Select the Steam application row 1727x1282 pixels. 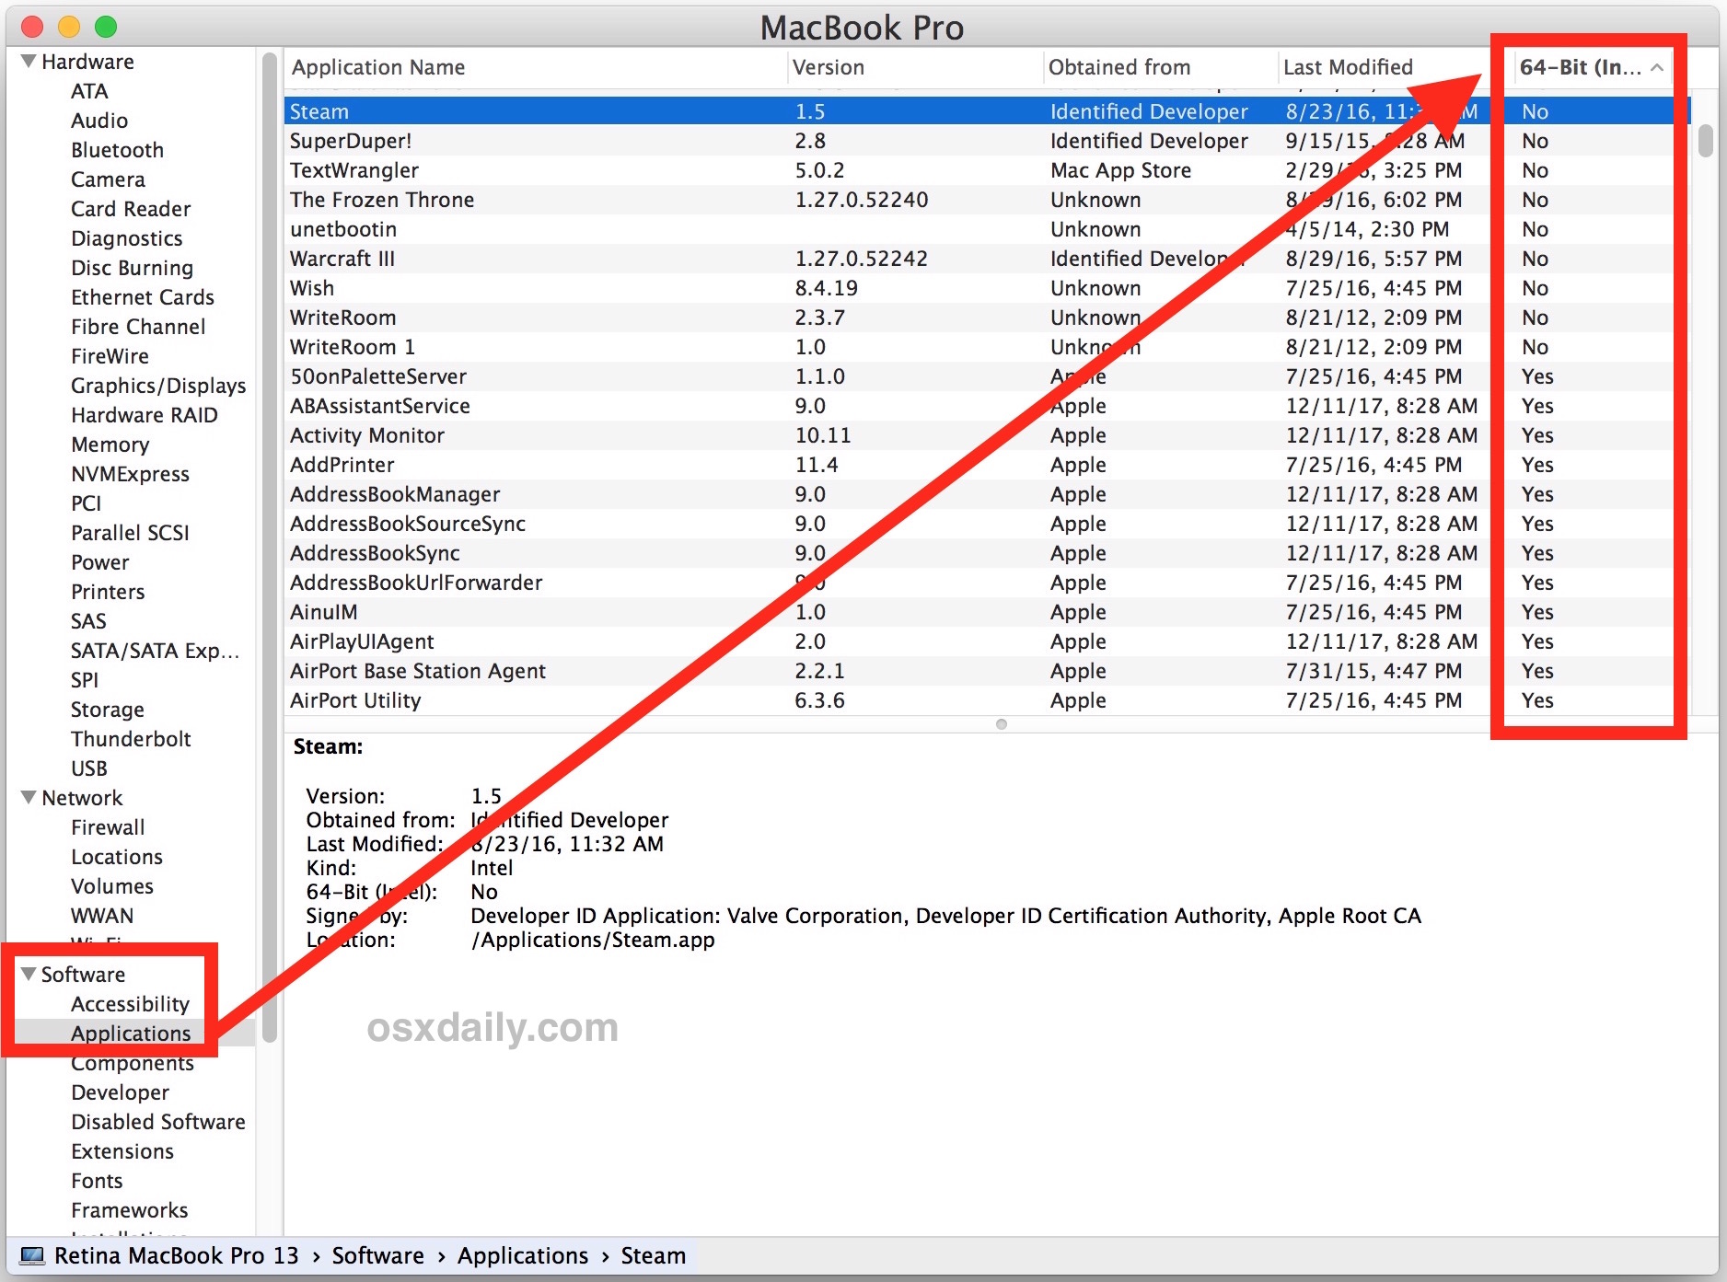987,111
